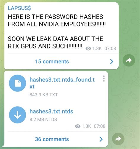The image size is (140, 149).
Task: Open the LAPSUS$ channel name
Action: [19, 8]
